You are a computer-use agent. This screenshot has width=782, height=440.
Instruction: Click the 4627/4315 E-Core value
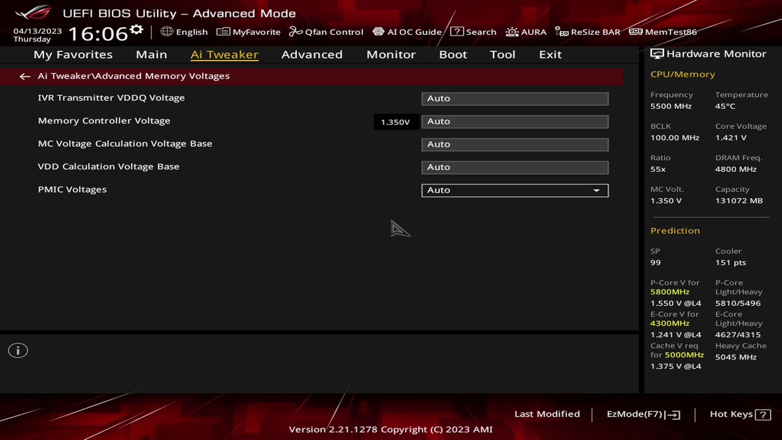click(x=738, y=335)
